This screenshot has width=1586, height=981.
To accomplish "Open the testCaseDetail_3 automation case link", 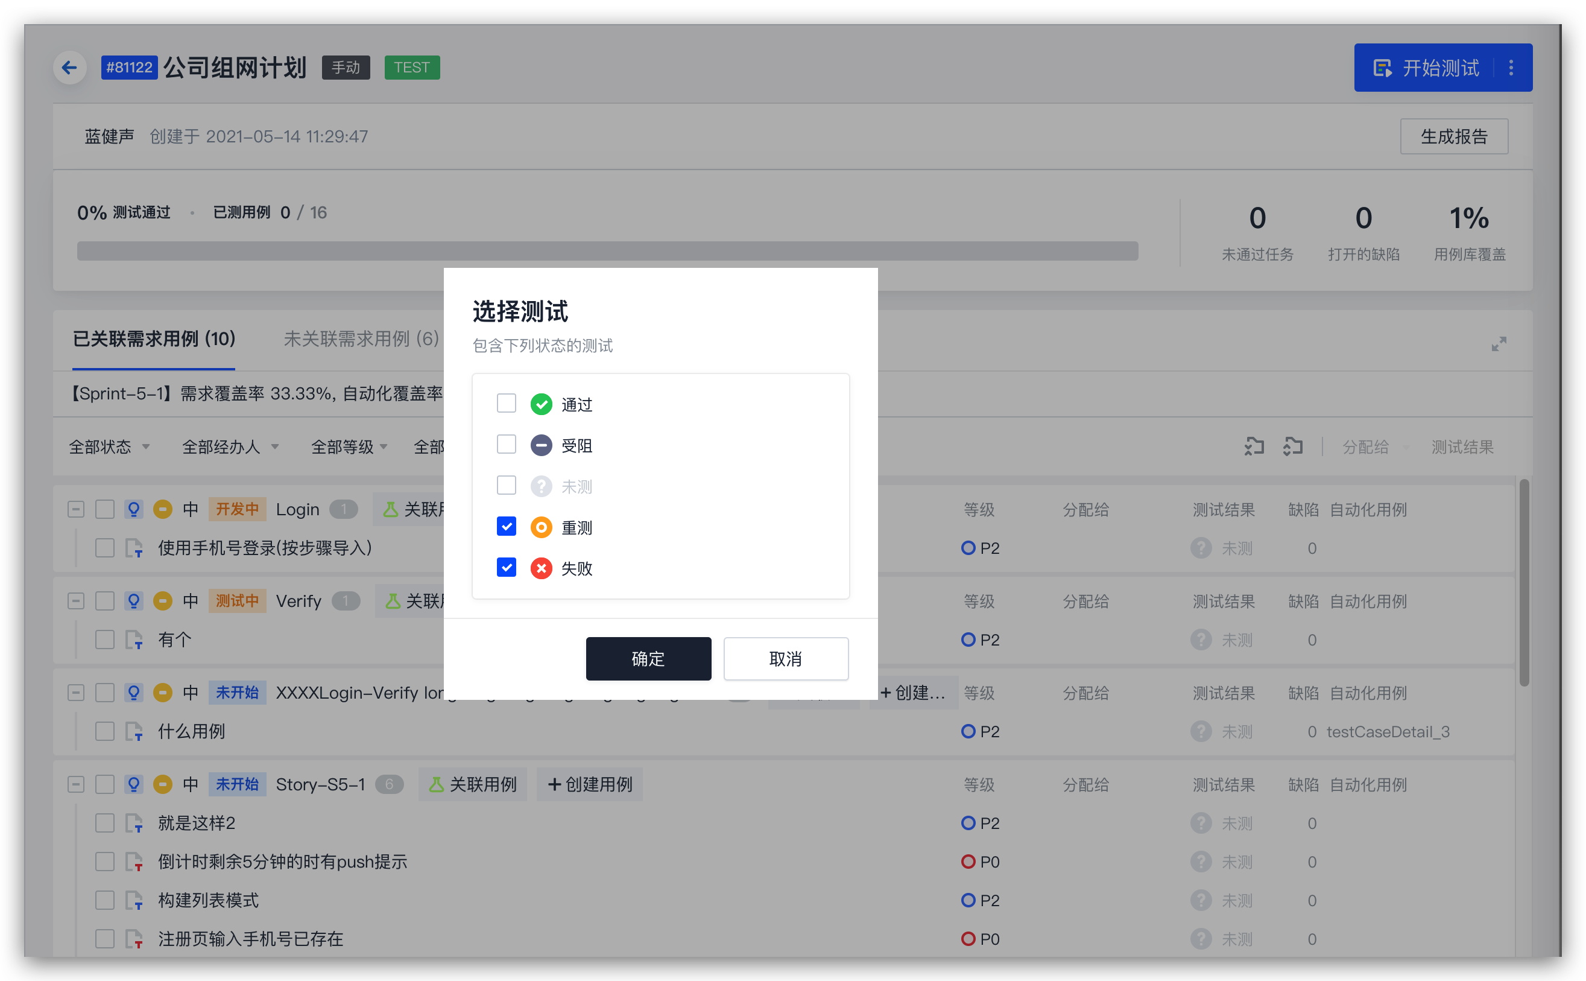I will pyautogui.click(x=1388, y=731).
